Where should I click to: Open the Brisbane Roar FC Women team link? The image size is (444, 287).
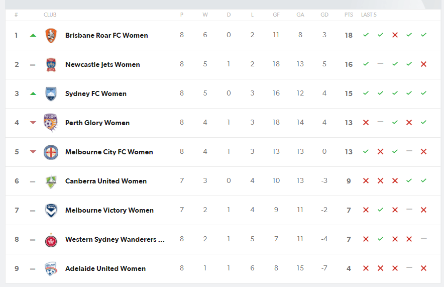click(106, 35)
